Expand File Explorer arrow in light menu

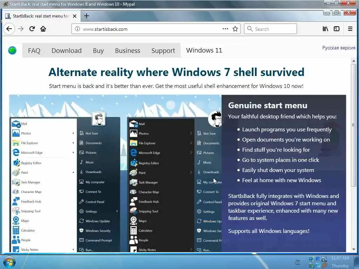pyautogui.click(x=73, y=143)
